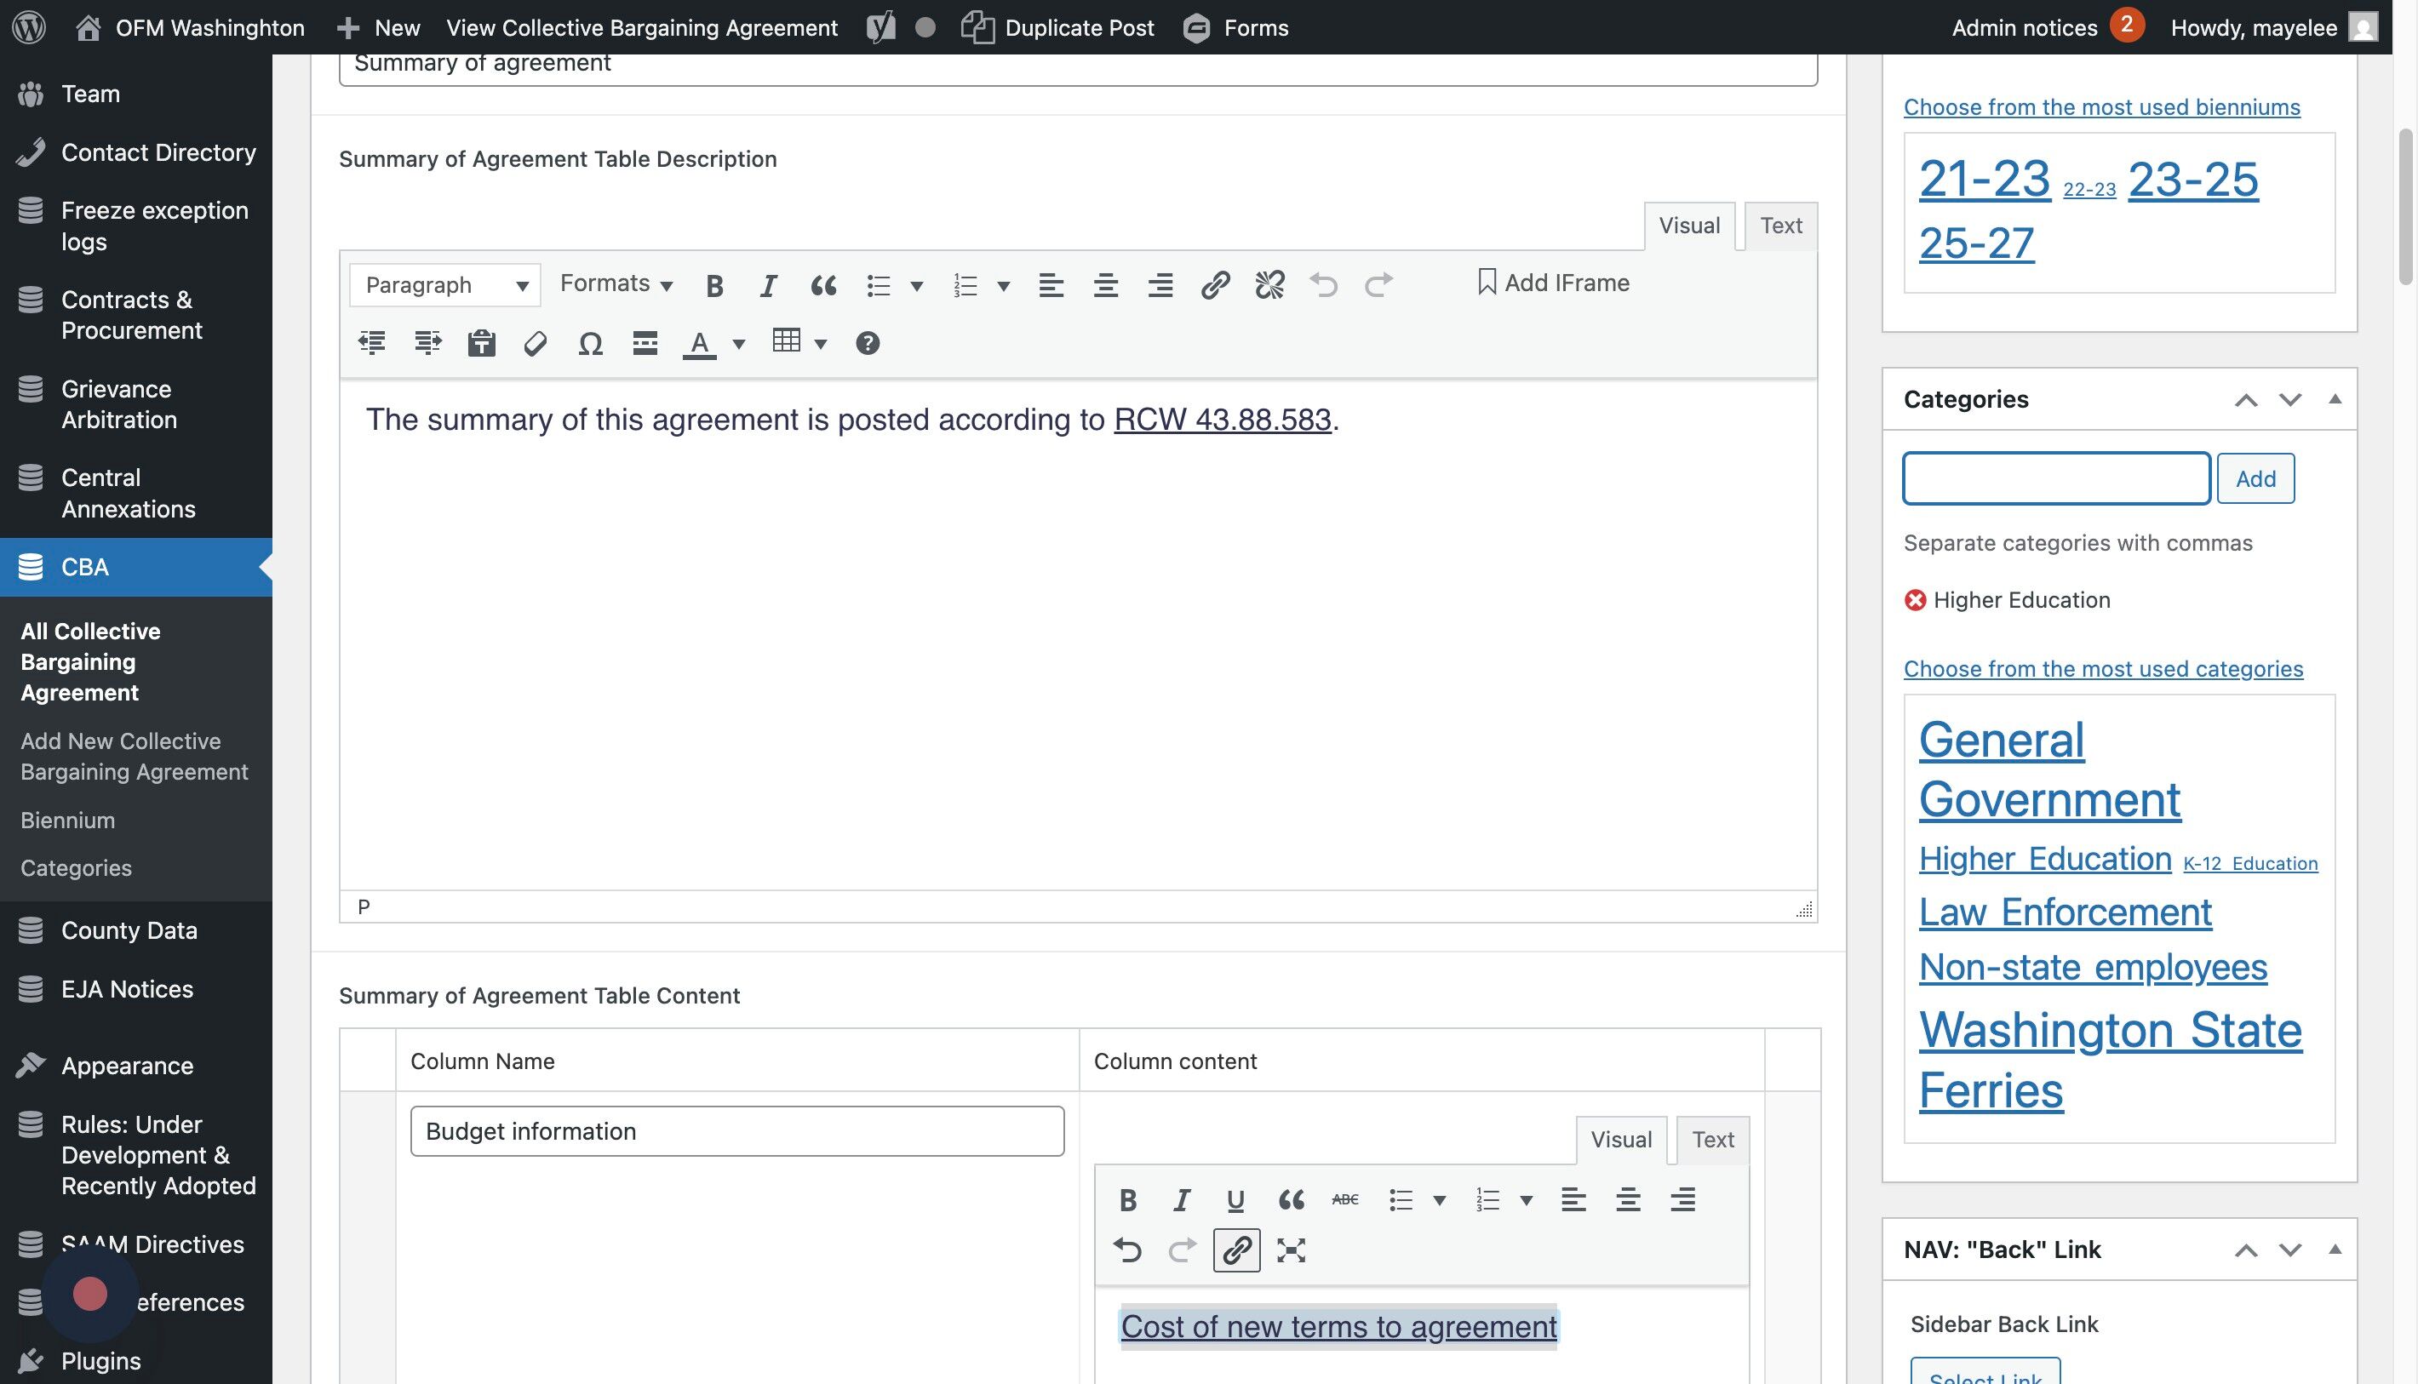Open Grievance Arbitration in the sidebar menu

(116, 404)
